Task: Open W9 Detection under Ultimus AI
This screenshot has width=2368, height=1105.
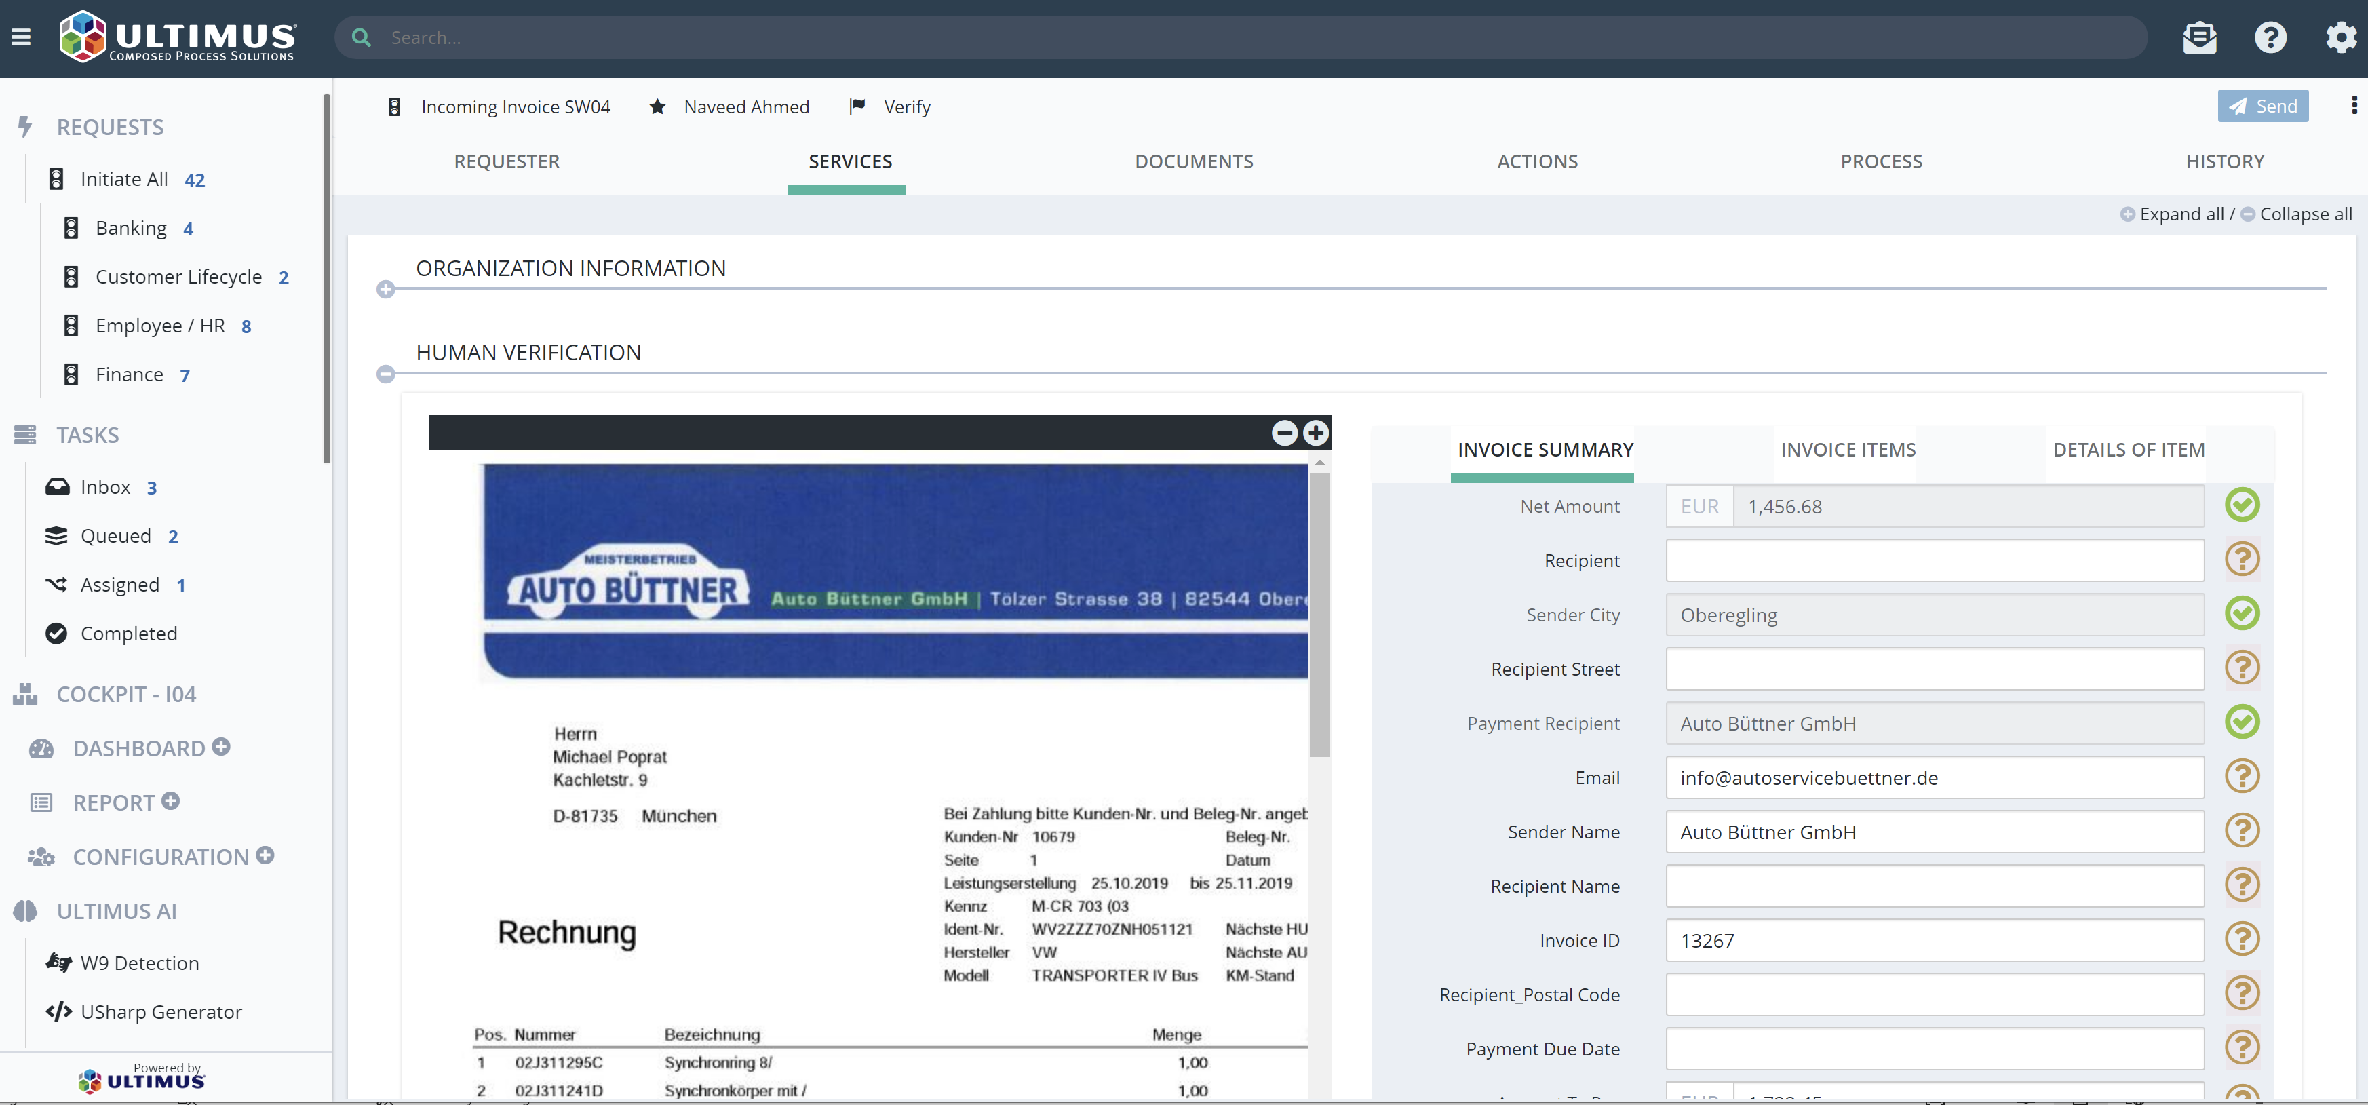Action: tap(139, 963)
